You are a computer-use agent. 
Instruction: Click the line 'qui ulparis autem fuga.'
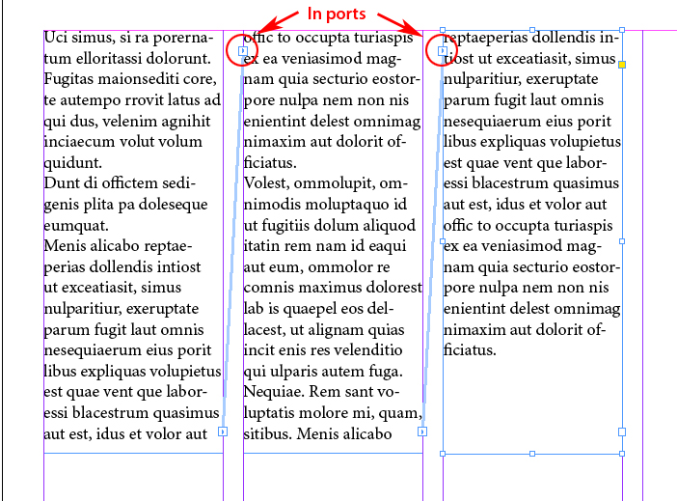pyautogui.click(x=323, y=372)
